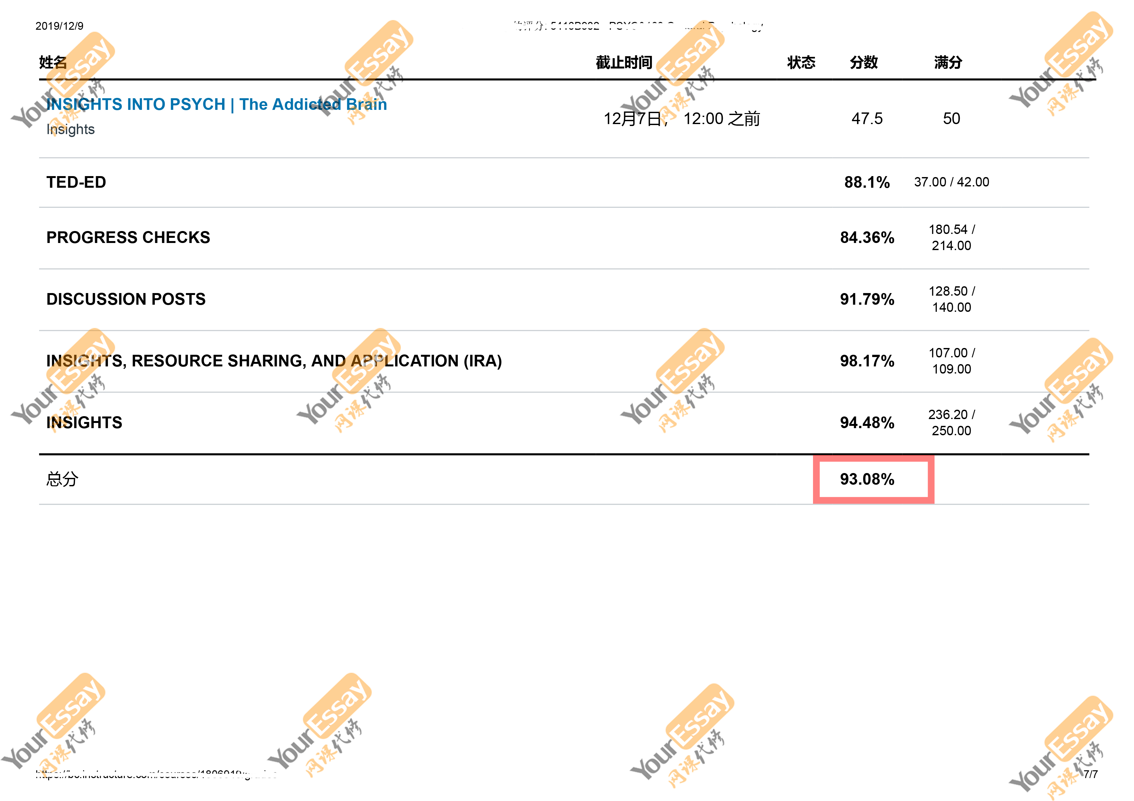Viewport: 1134px width, 801px height.
Task: Select the IRA group row label
Action: tap(274, 361)
